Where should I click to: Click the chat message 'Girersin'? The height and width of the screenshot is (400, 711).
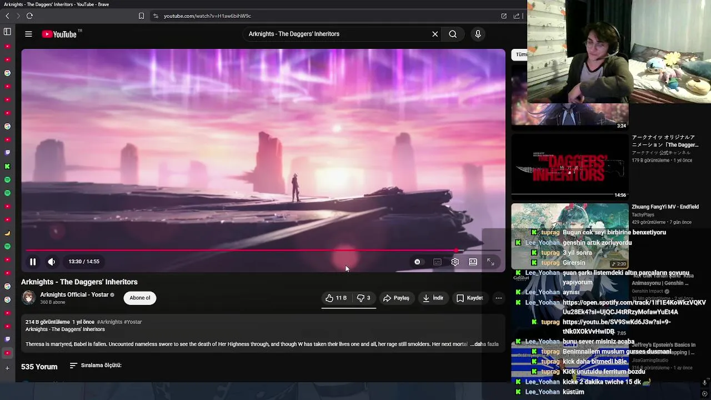tap(574, 263)
